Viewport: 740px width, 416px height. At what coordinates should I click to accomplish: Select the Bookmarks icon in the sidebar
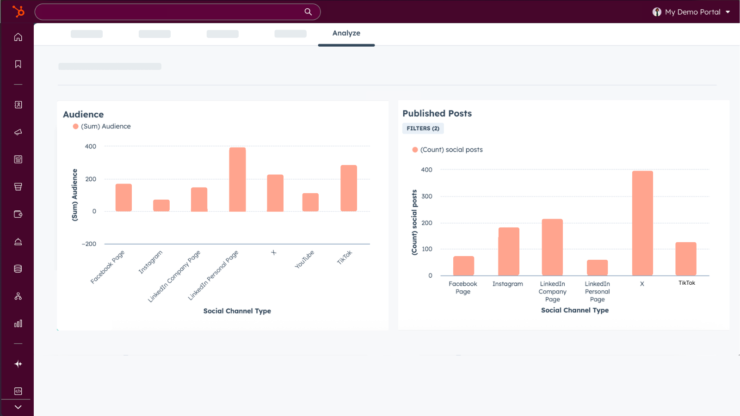[x=18, y=64]
